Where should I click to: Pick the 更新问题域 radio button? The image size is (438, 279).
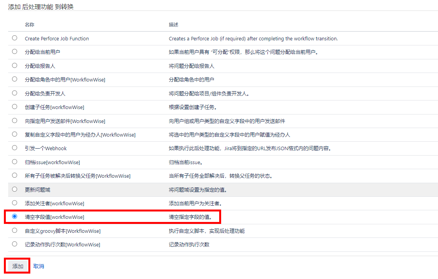click(15, 189)
